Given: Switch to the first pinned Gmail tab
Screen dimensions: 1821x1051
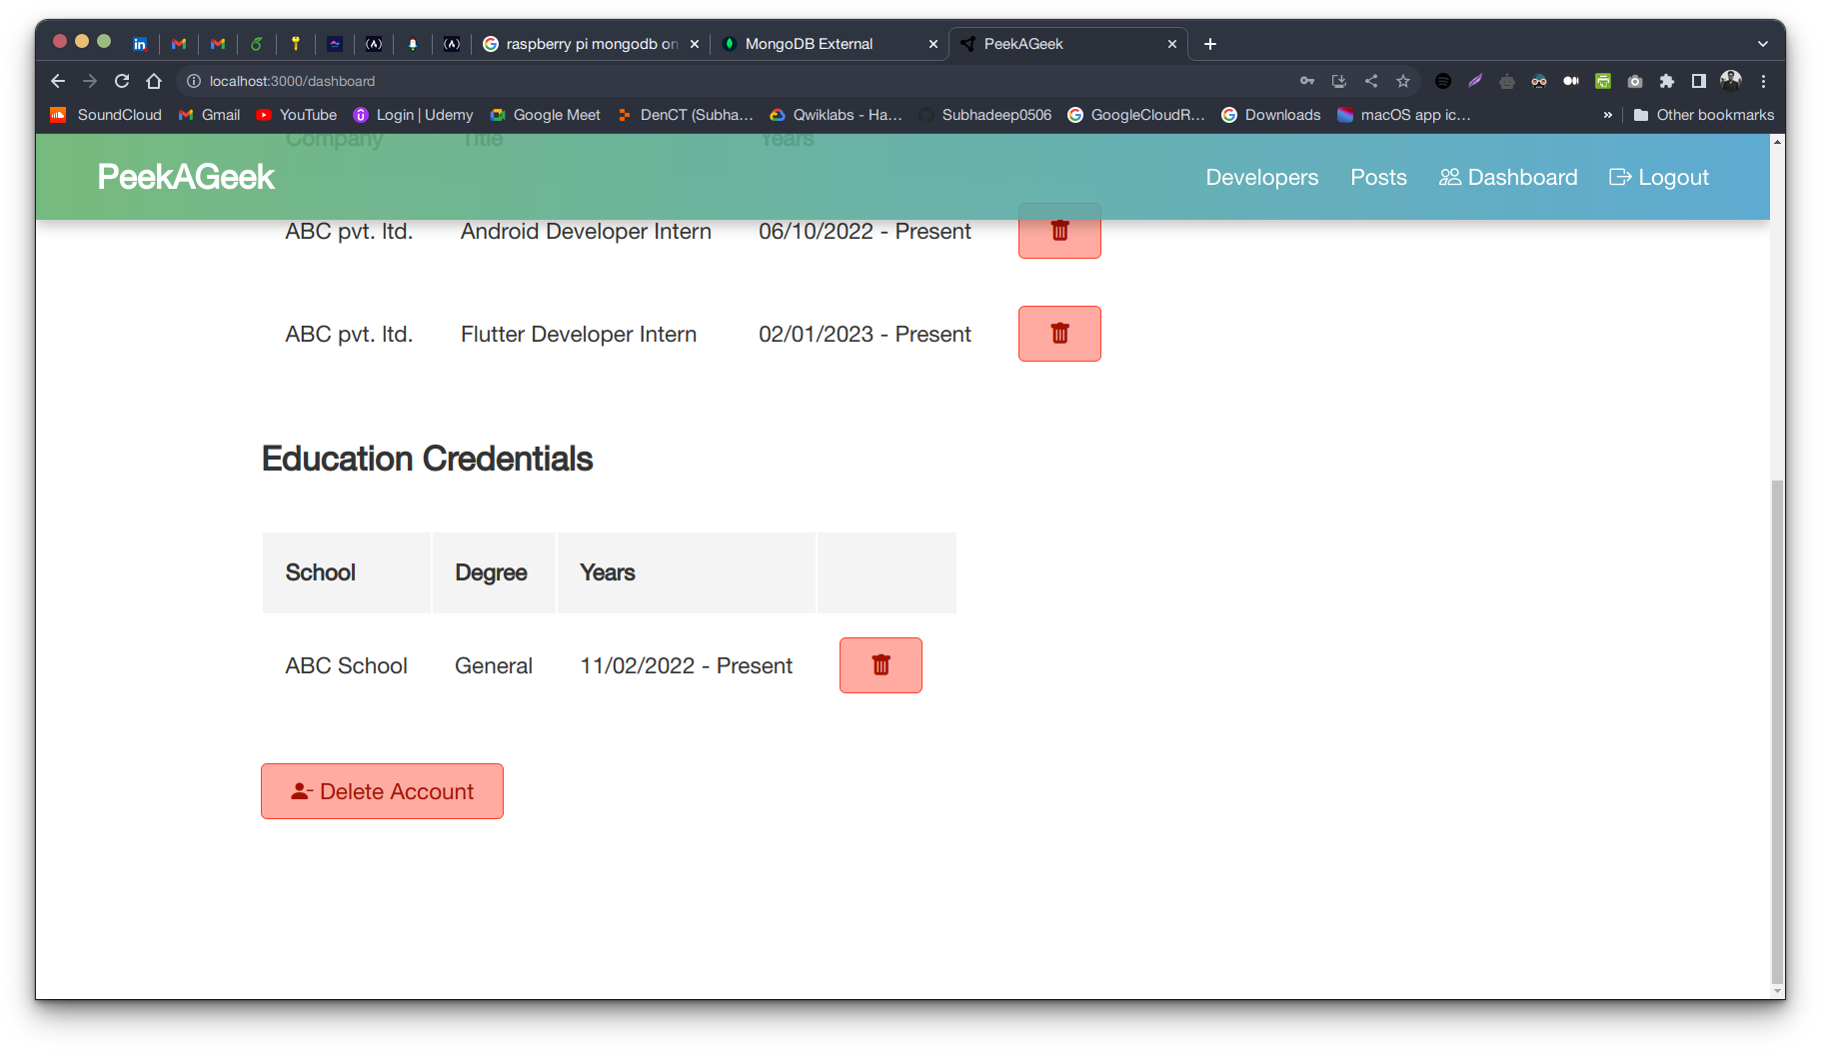Looking at the screenshot, I should [x=179, y=44].
